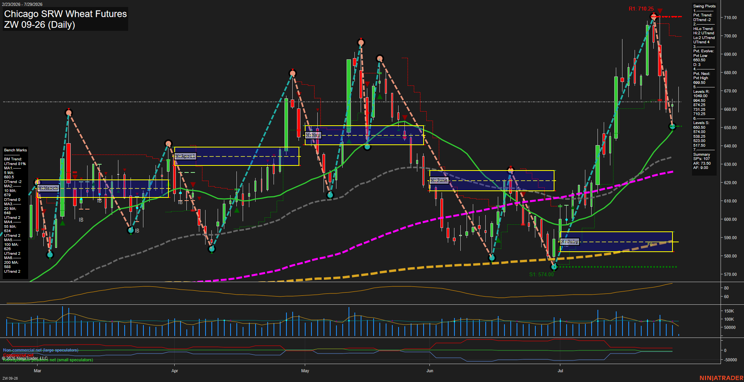Click the May label on the time axis
The width and height of the screenshot is (744, 382).
(305, 371)
